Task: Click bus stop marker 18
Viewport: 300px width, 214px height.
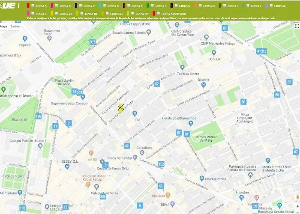Action: point(66,207)
